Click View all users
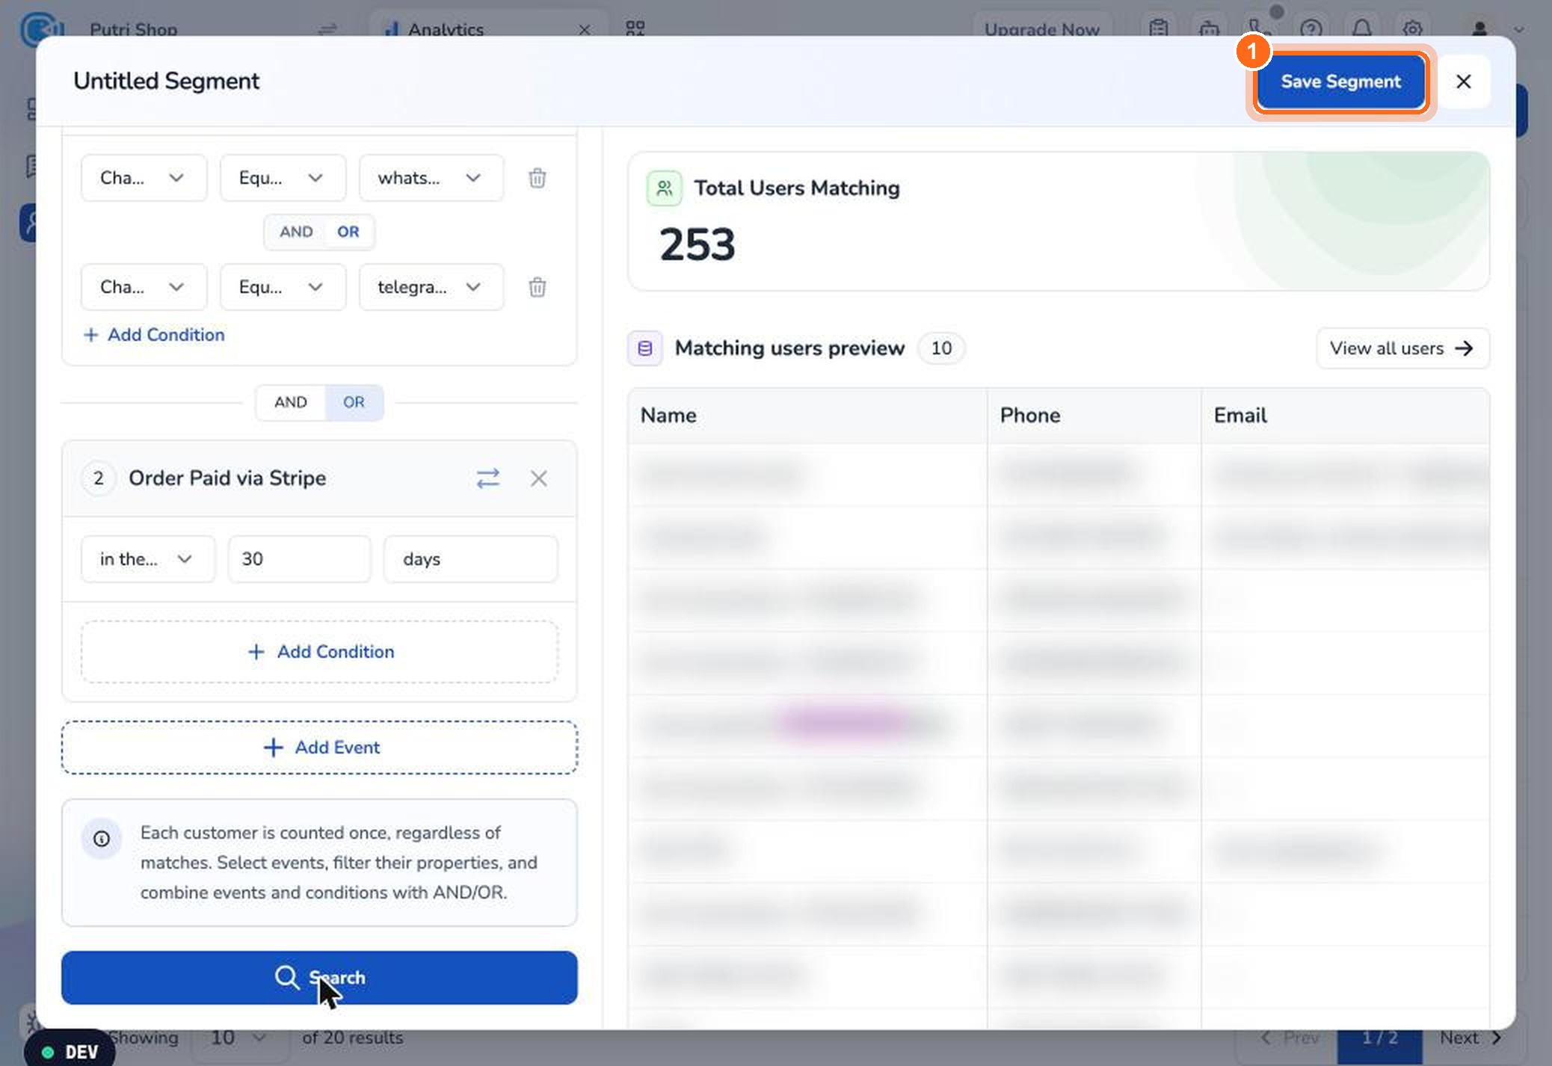 coord(1402,348)
